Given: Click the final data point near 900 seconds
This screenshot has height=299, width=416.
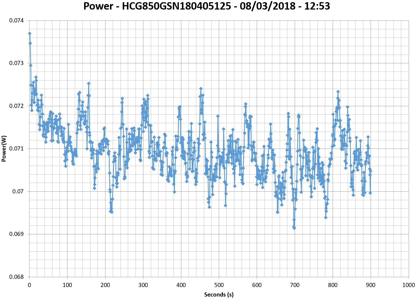Looking at the screenshot, I should click(370, 193).
